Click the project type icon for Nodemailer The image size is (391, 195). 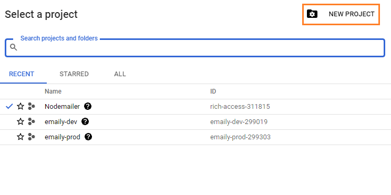32,107
